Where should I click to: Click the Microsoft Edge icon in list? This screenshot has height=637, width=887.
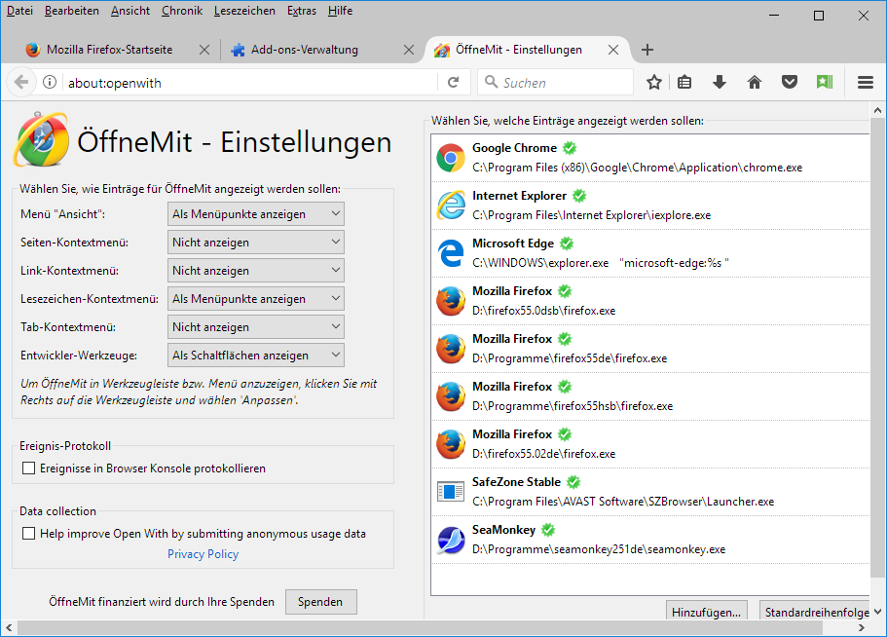point(451,253)
